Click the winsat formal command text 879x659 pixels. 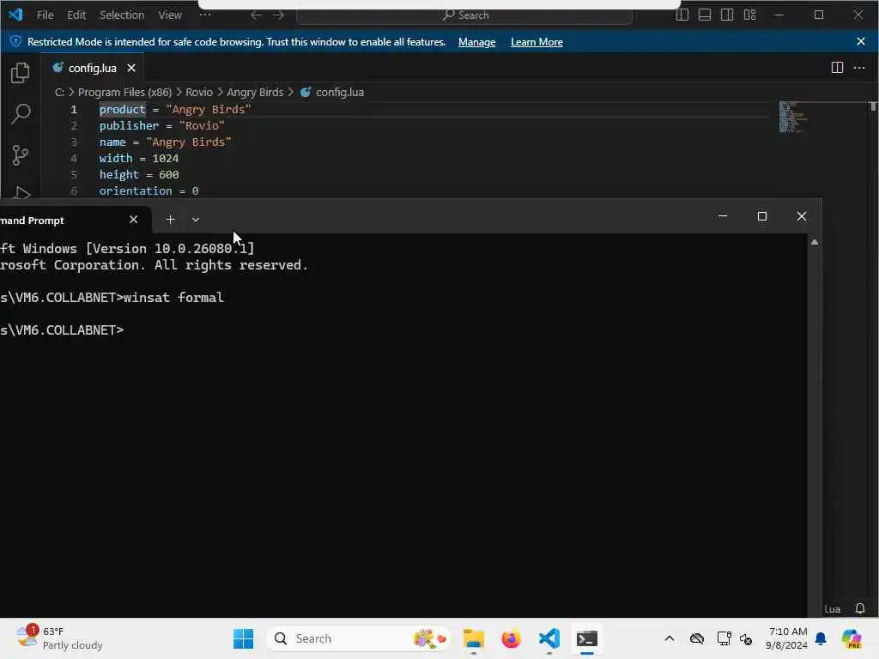[x=173, y=298]
